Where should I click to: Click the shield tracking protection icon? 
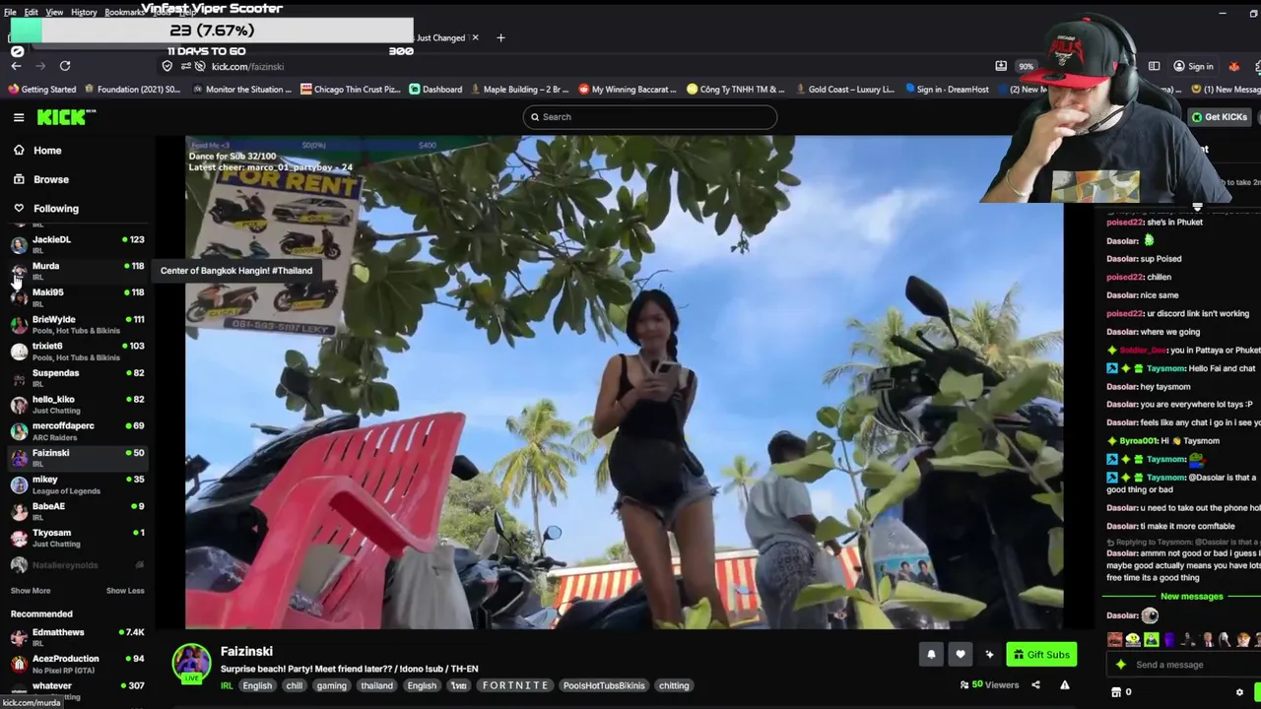click(x=167, y=66)
